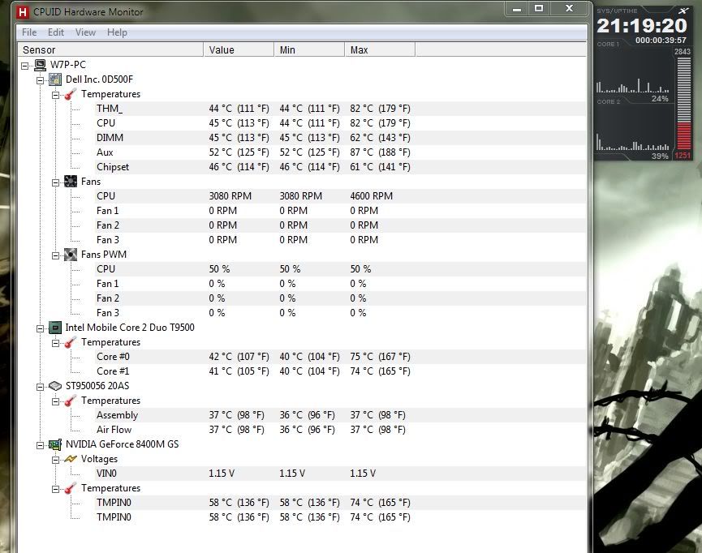The image size is (702, 553).
Task: Minimize the Hardware Monitor window
Action: (x=517, y=9)
